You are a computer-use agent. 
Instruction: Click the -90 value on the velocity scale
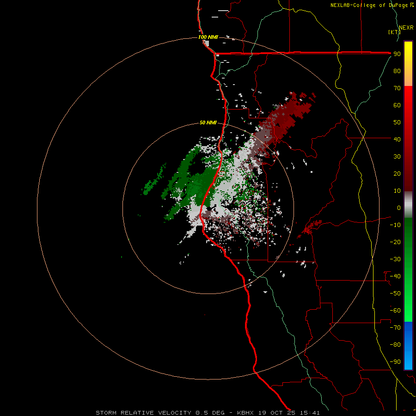click(x=395, y=362)
